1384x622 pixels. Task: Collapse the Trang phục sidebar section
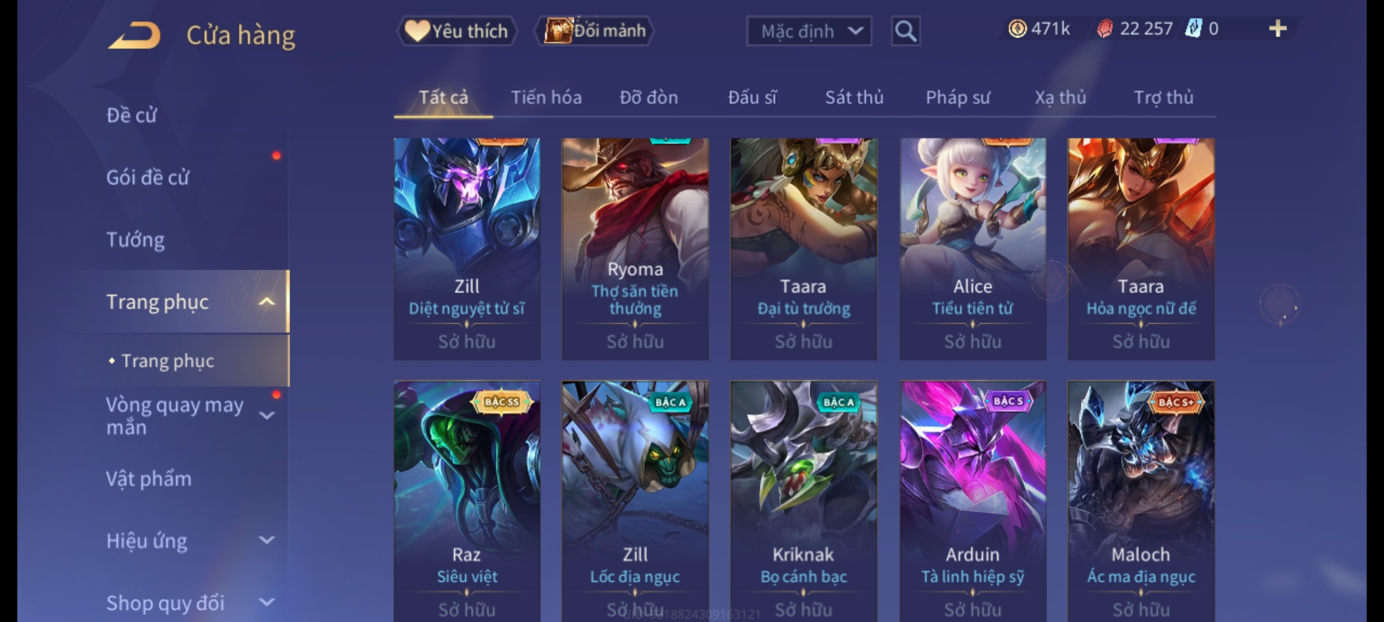[266, 302]
